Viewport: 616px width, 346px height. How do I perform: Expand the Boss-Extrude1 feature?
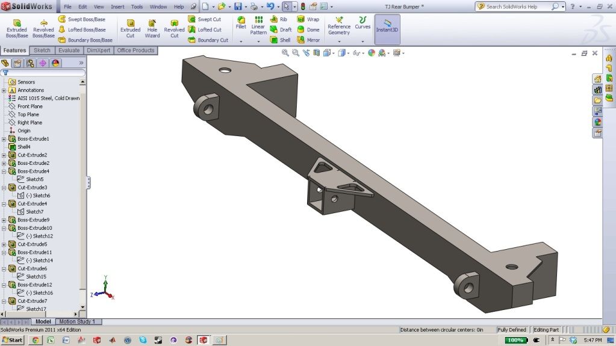click(4, 139)
